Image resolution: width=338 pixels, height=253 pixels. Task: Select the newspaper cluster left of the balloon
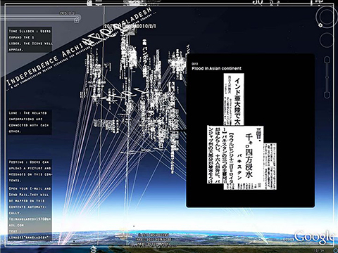[x=177, y=63]
